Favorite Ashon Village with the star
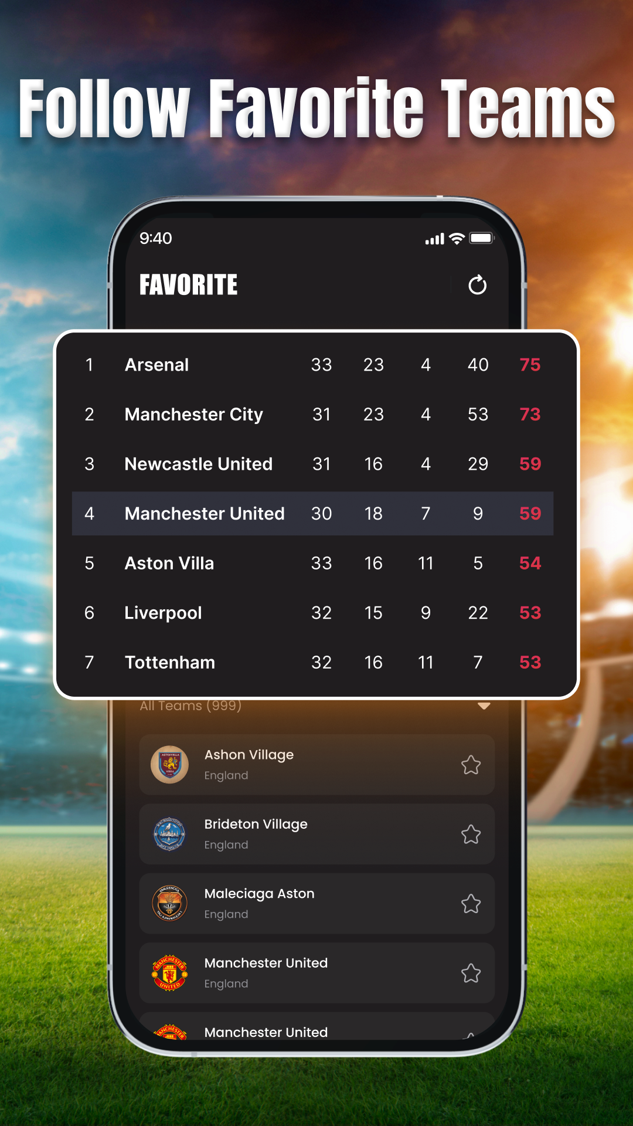Viewport: 633px width, 1126px height. 471,765
